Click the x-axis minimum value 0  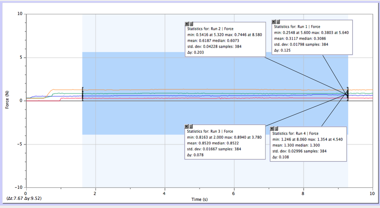tap(26, 193)
